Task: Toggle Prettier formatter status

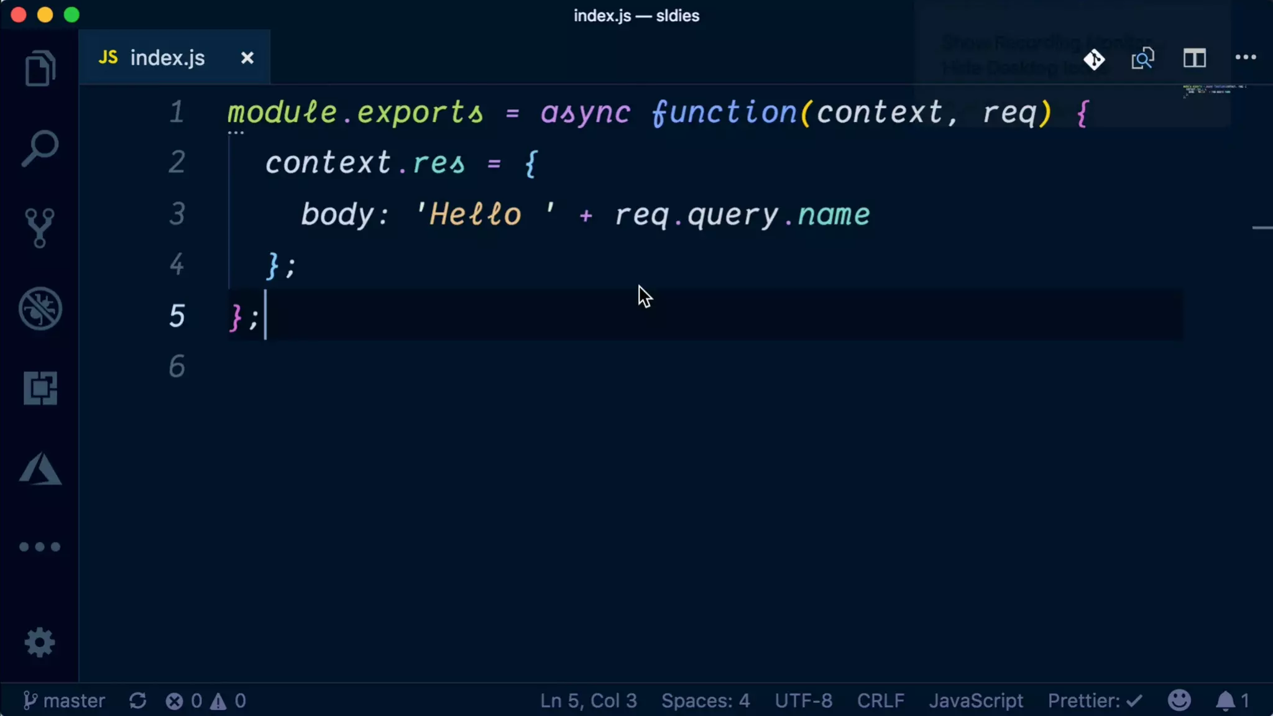Action: pos(1095,700)
